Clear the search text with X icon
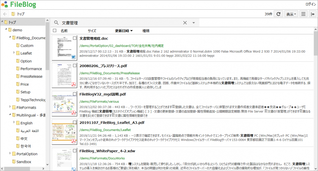The height and width of the screenshot is (171, 318). [x=185, y=23]
